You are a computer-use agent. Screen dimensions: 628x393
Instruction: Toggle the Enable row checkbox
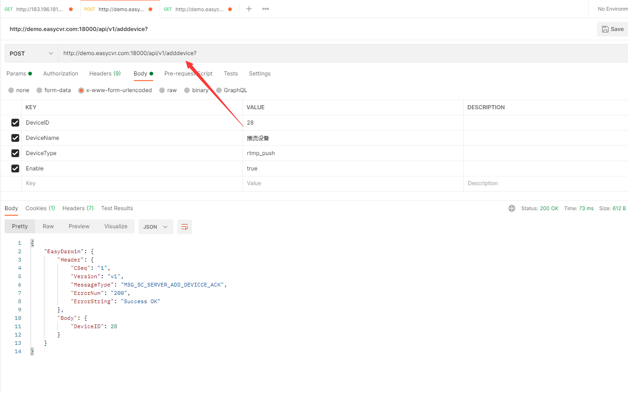click(x=15, y=168)
